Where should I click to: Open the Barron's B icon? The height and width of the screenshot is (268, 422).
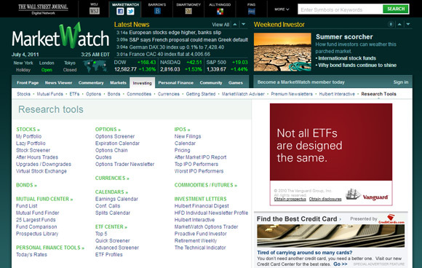(x=157, y=11)
